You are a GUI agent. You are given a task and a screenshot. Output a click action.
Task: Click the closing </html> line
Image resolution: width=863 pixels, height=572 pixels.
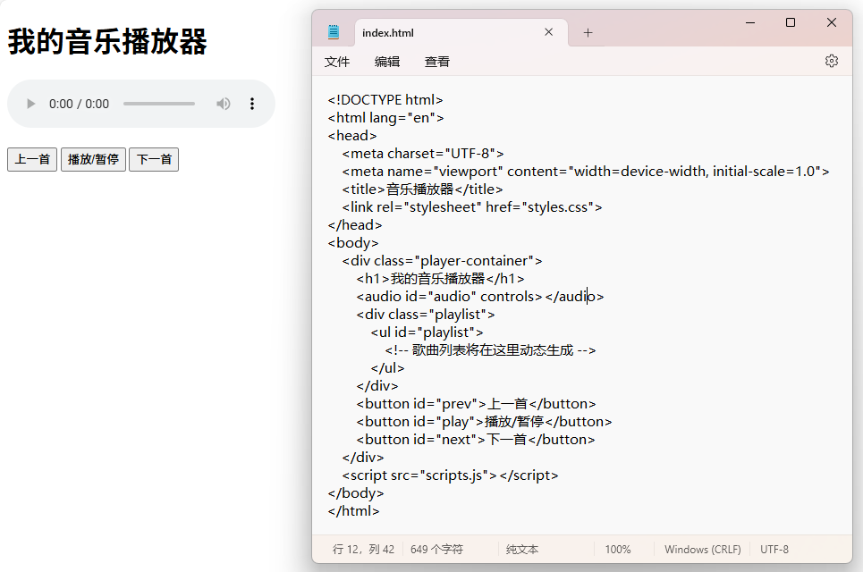click(x=353, y=511)
